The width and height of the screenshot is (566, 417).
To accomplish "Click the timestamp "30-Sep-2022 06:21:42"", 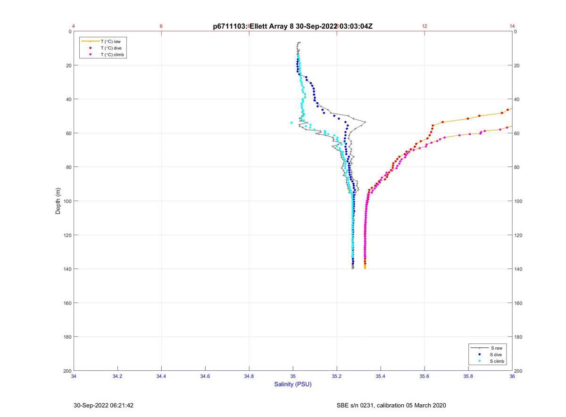I will coord(104,405).
